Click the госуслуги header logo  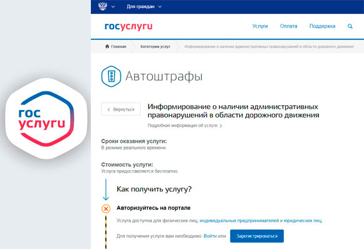(x=128, y=26)
